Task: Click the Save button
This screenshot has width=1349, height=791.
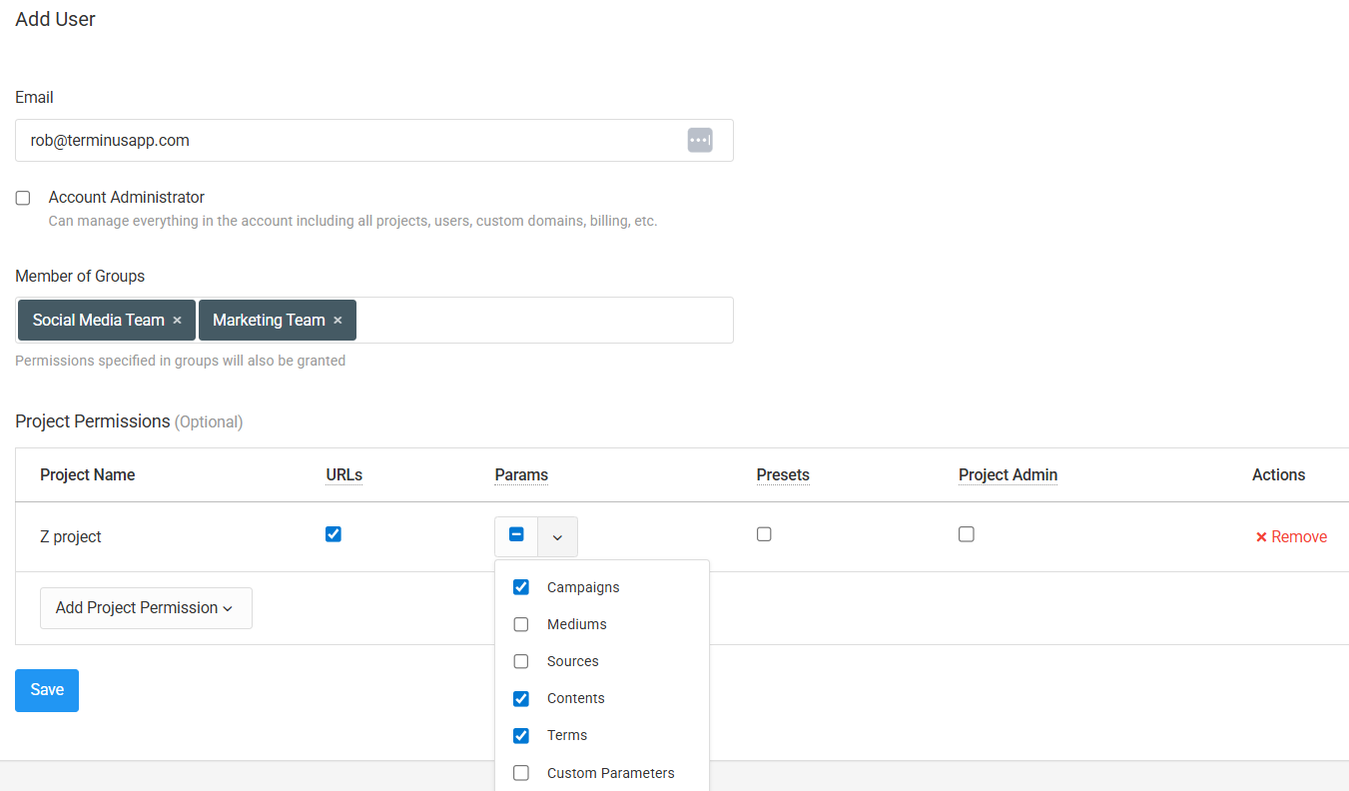Action: (47, 690)
